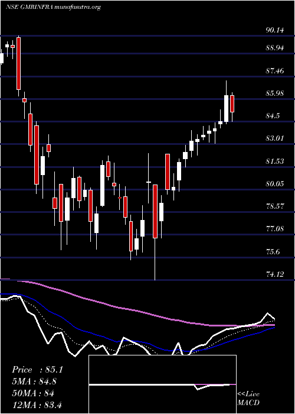Viewport: 295px width, 414px height.
Task: Click the 80.05 price axis label
Action: (x=275, y=183)
